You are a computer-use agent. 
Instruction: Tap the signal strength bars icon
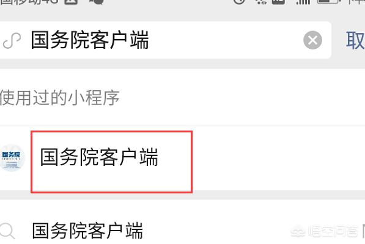click(x=303, y=2)
